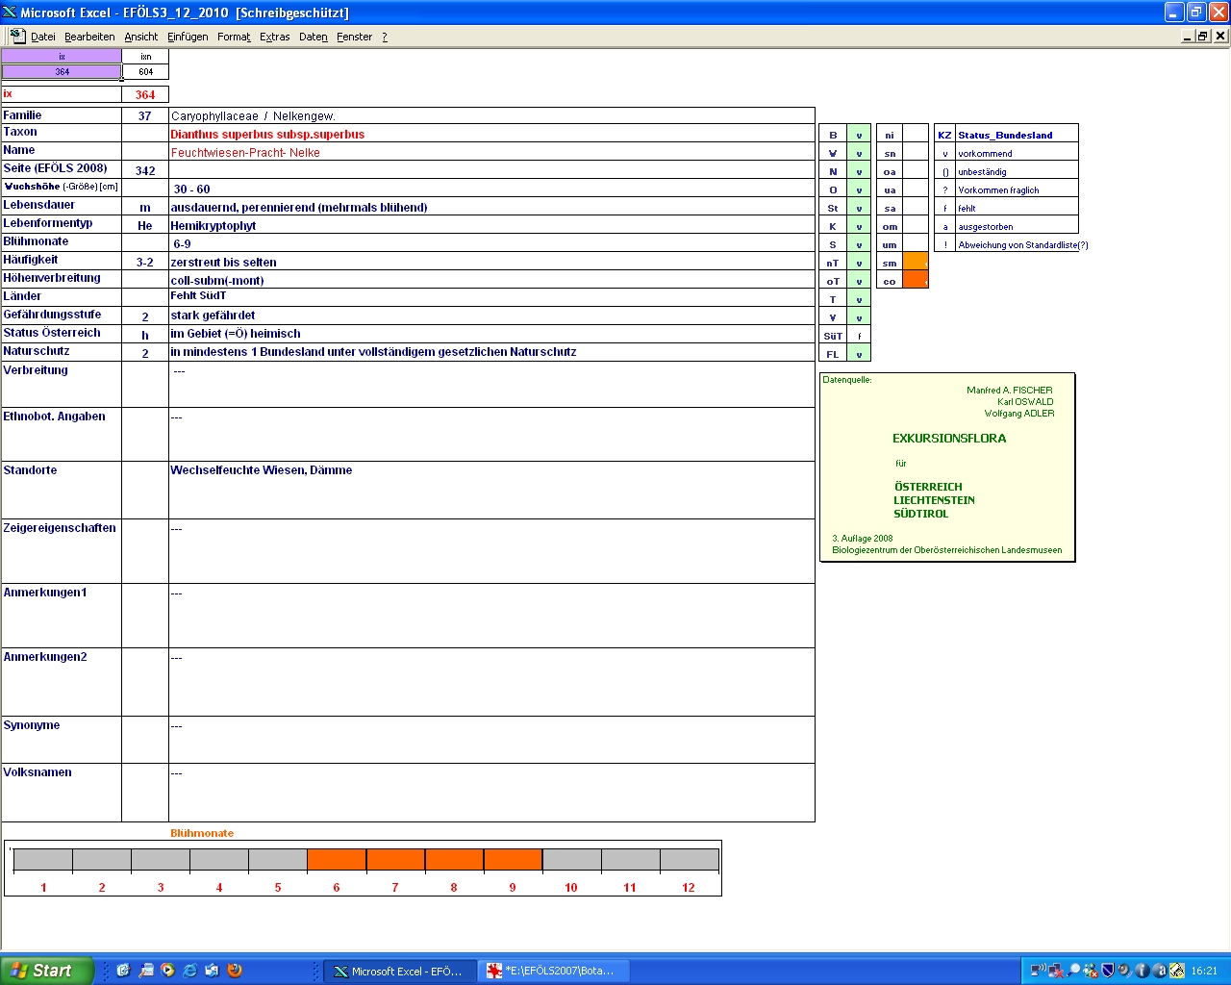Open the Daten menu
The image size is (1231, 985).
(x=313, y=37)
